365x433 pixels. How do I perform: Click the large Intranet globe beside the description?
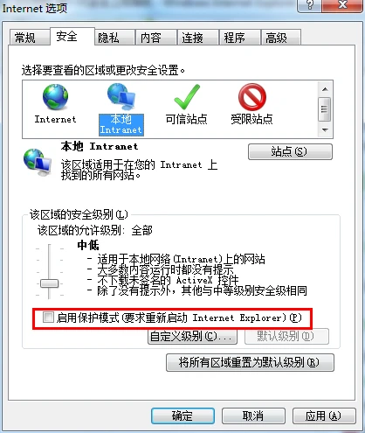(x=38, y=162)
